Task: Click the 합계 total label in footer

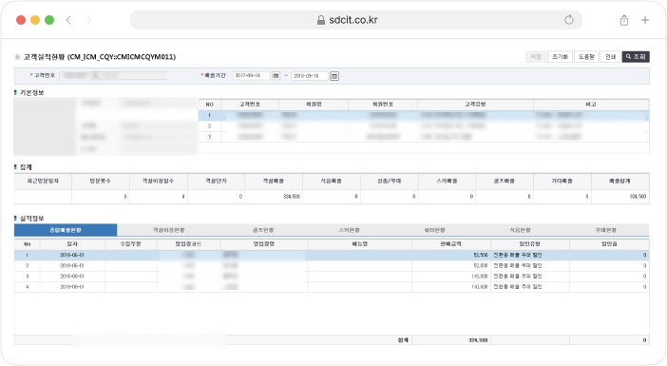Action: pos(403,340)
